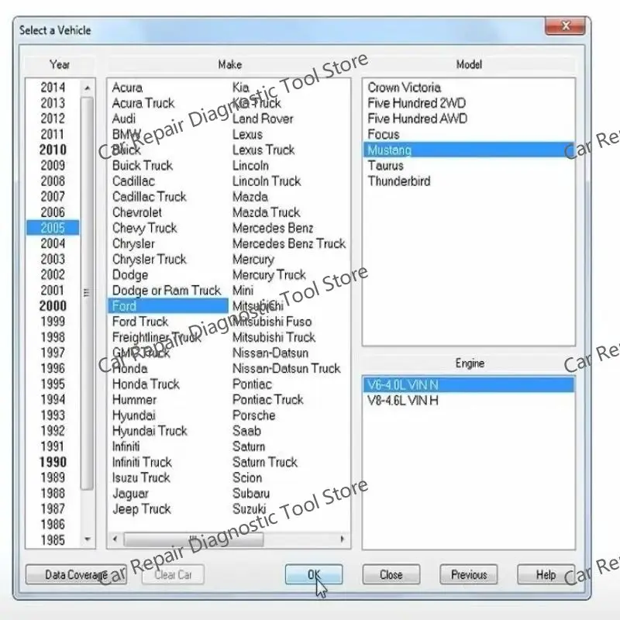Go back with the Previous button

coord(469,574)
